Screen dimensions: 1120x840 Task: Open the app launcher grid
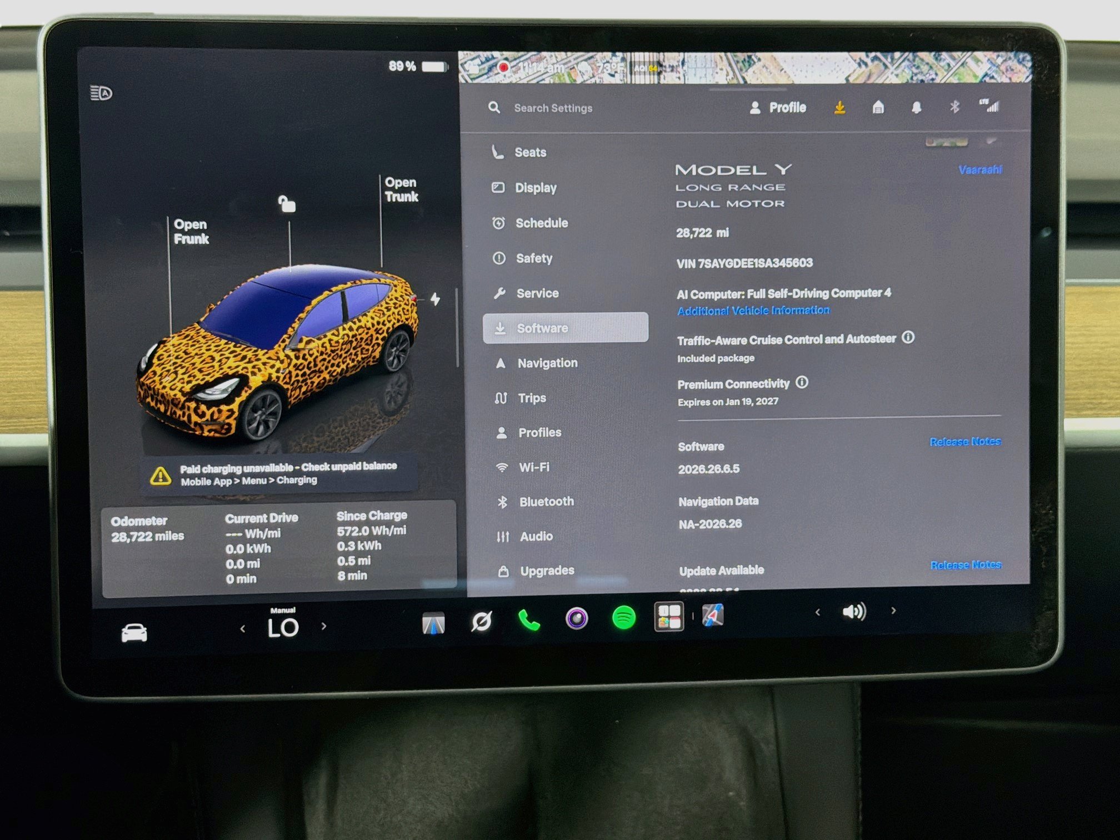pos(669,617)
